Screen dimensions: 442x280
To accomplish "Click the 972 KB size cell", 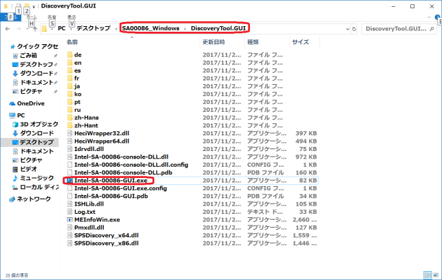I will pos(306,157).
